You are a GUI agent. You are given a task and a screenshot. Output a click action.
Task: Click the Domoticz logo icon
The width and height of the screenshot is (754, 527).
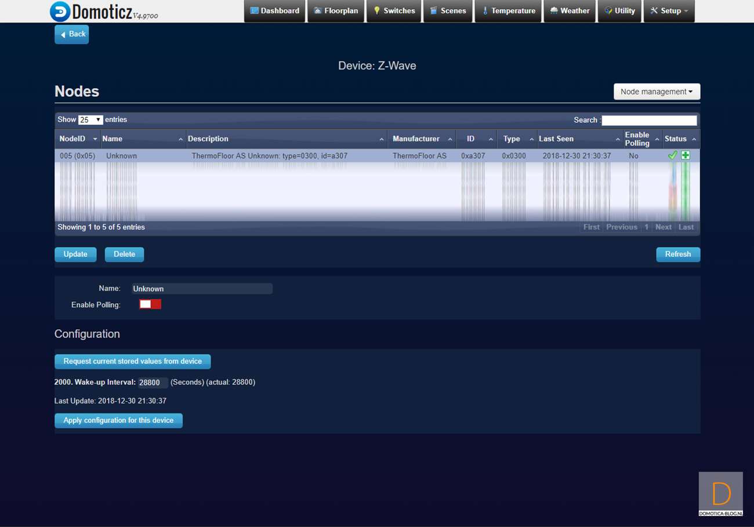[x=60, y=11]
